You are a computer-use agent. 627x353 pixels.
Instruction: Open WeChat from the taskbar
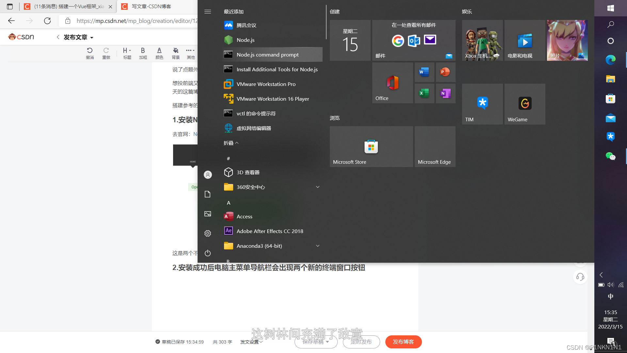[610, 156]
